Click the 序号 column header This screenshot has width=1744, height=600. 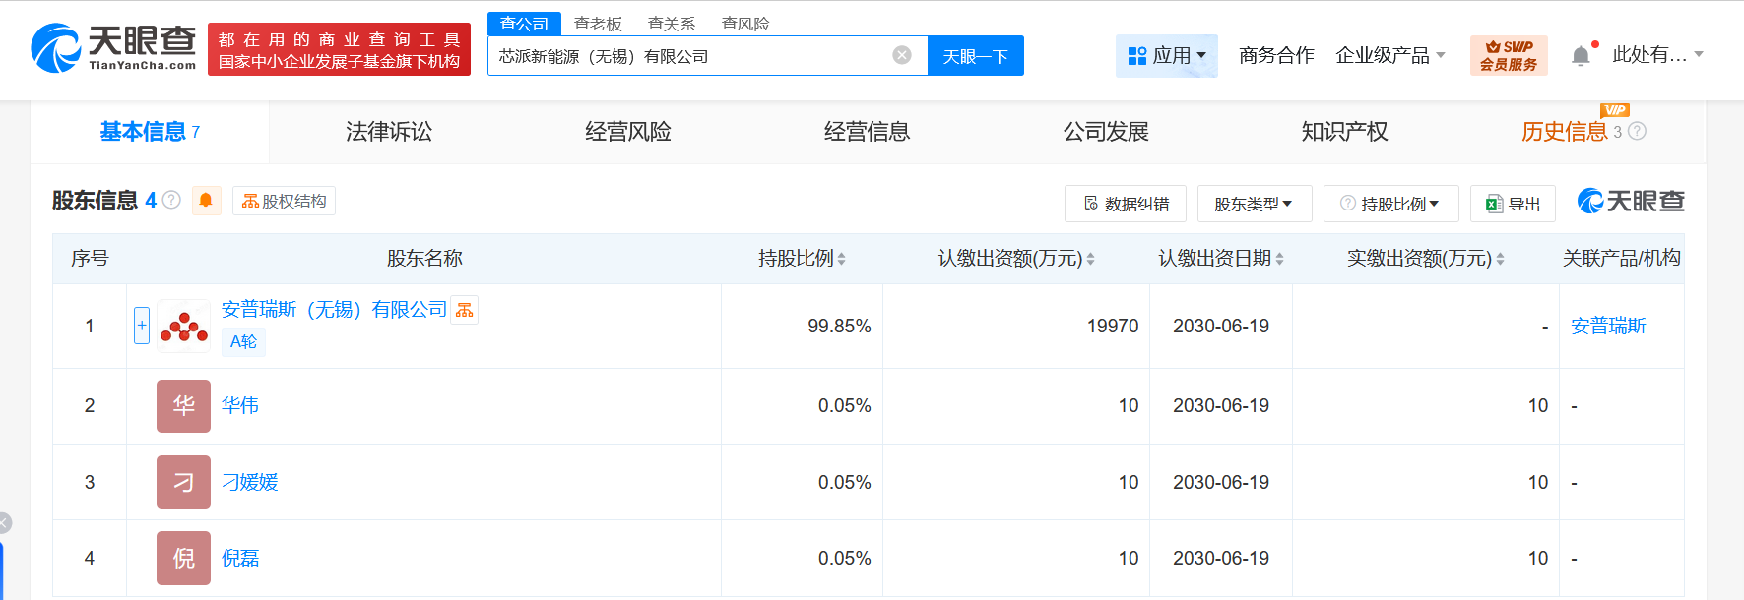coord(90,259)
